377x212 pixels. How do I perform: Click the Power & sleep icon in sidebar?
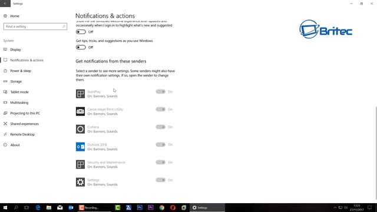coord(5,71)
